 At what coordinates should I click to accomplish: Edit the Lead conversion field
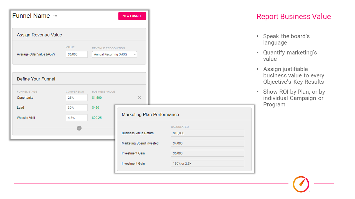[x=77, y=108]
